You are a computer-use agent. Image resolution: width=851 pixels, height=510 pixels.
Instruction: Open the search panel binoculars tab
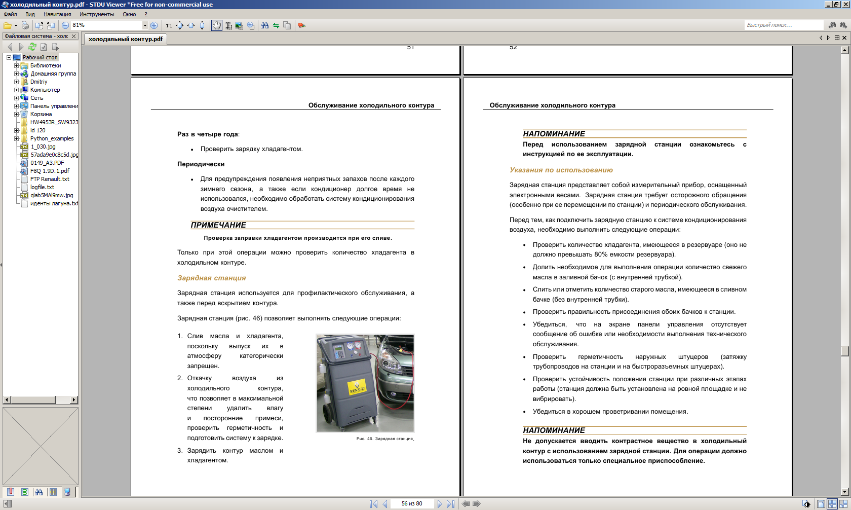(38, 492)
